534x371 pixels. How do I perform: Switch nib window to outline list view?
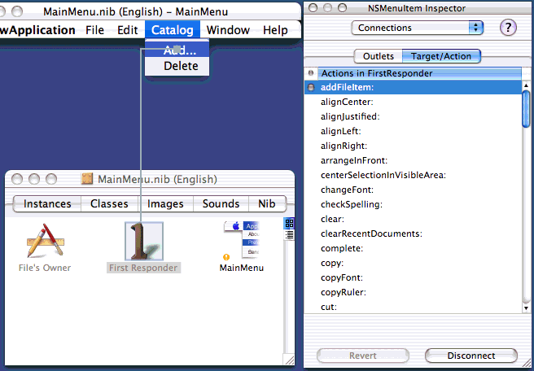[x=289, y=235]
